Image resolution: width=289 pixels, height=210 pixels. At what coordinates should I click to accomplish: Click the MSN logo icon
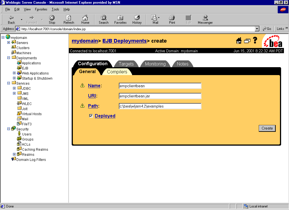coord(283,10)
